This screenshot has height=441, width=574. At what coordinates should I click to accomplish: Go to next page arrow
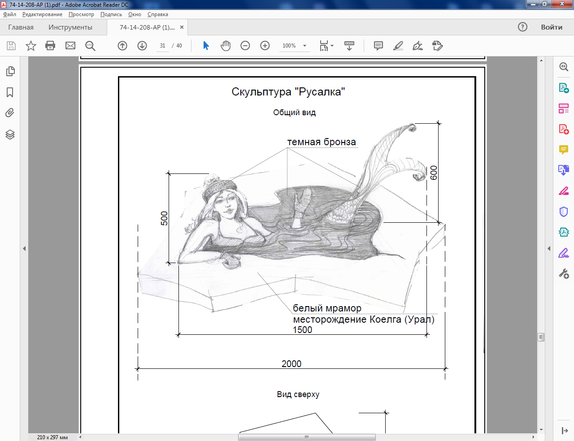[x=142, y=46]
